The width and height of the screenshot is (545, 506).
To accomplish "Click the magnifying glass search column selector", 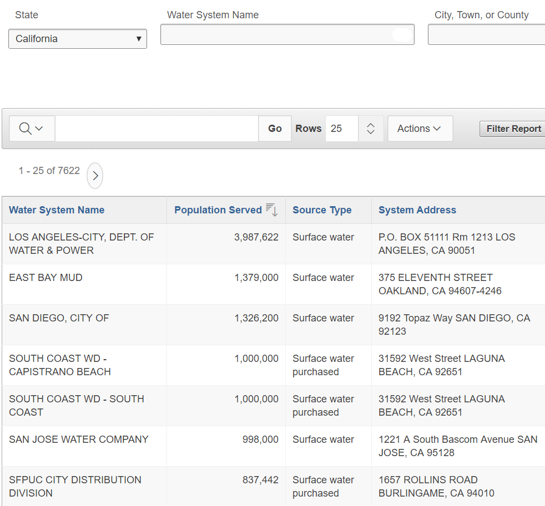I will [32, 129].
